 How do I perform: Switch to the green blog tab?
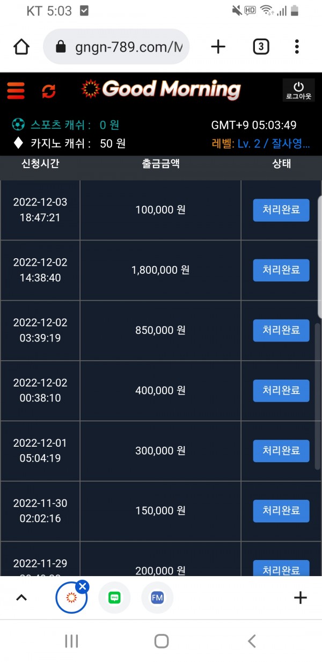coord(114,598)
